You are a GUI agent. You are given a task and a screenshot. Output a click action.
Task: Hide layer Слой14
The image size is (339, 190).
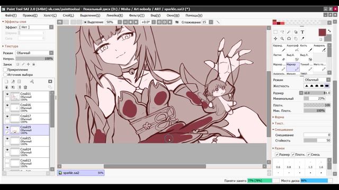click(x=7, y=150)
